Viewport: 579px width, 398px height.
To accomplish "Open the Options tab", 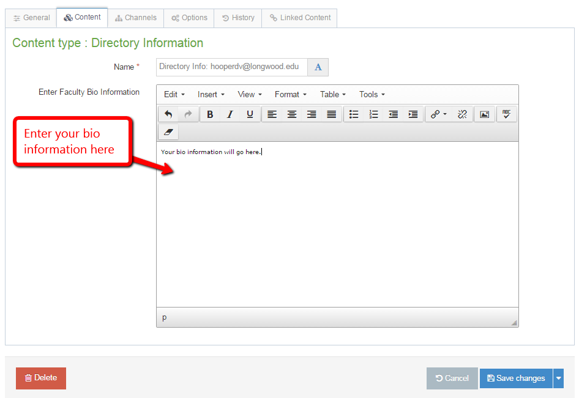I will coord(189,18).
